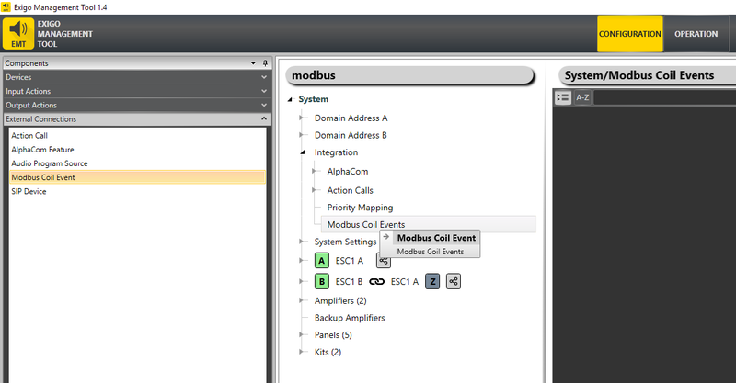Image resolution: width=736 pixels, height=383 pixels.
Task: Click the property search field
Action: tap(664, 97)
